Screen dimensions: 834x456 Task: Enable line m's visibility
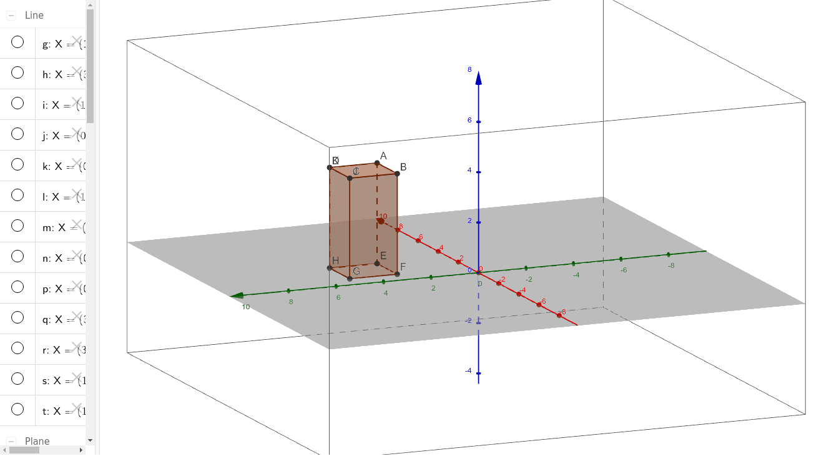coord(17,226)
